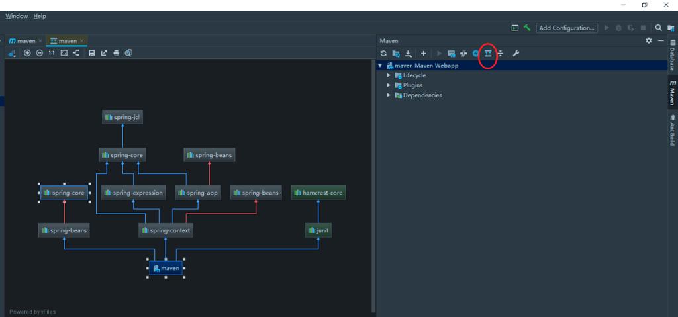Screen dimensions: 678x317
Task: Open Search Everywhere magnifier
Action: point(659,28)
